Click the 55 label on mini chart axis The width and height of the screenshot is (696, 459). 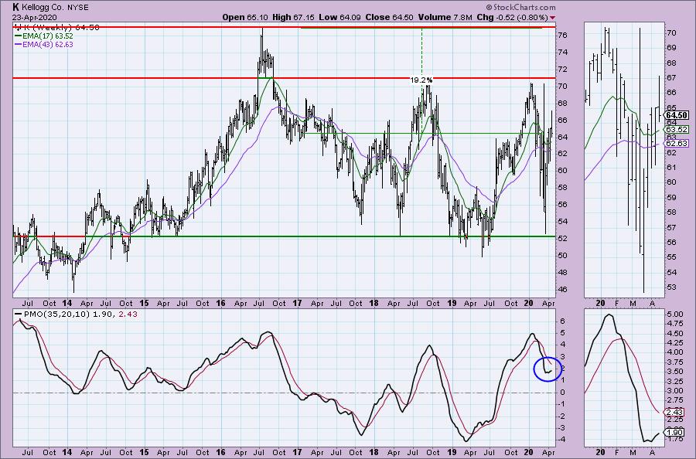(x=671, y=257)
